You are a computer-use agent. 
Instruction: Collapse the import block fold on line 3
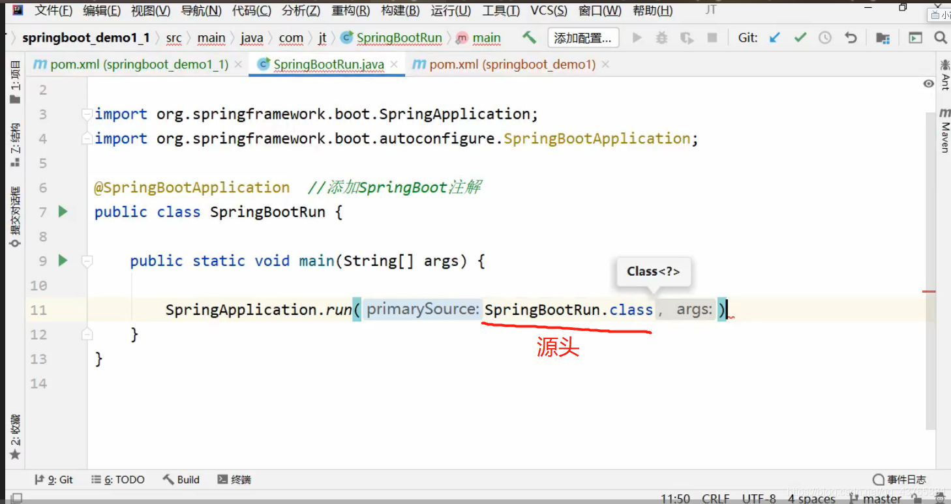87,114
